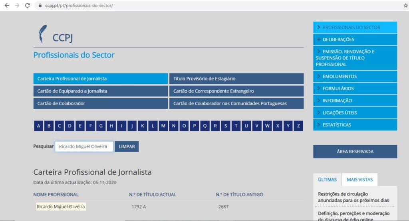
Task: Click the CCPJ feather logo
Action: 56,34
